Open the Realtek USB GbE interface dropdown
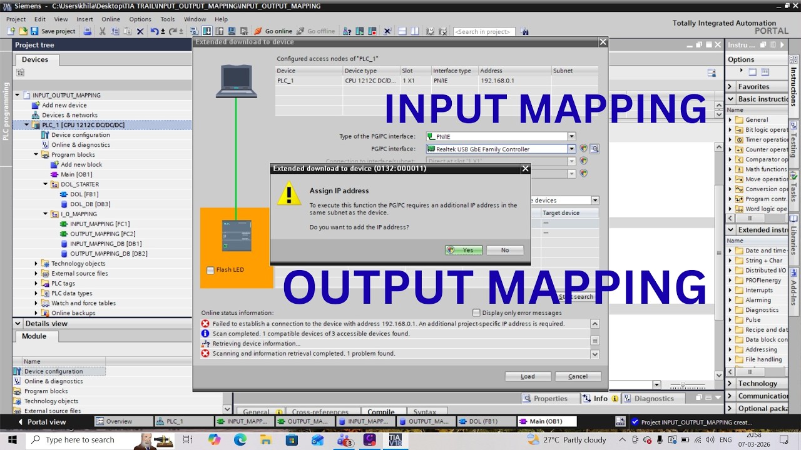The width and height of the screenshot is (801, 450). coord(571,149)
